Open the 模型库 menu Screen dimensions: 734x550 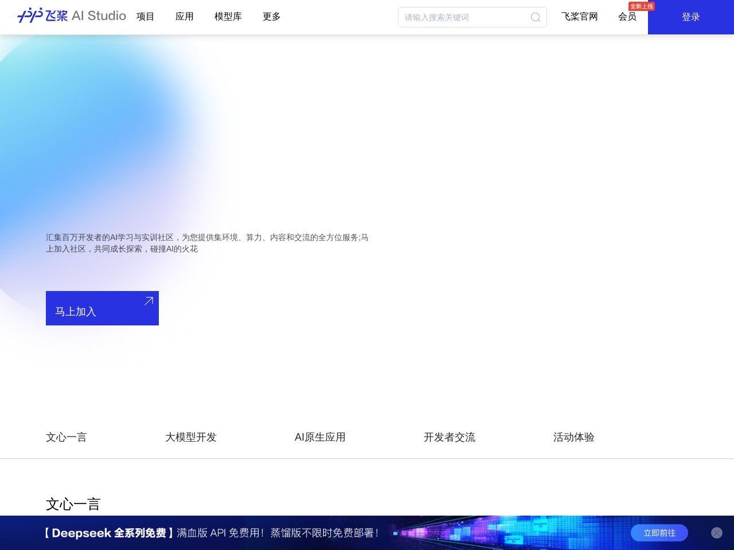click(x=228, y=17)
